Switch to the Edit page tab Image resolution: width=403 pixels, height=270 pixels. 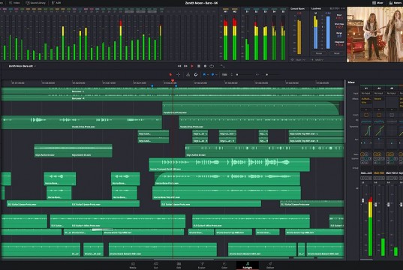(x=179, y=265)
